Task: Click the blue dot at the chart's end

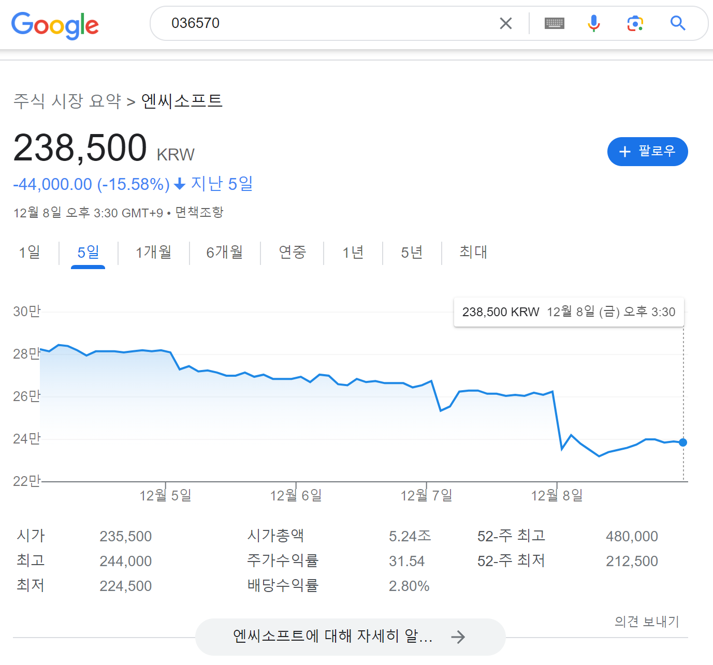Action: click(683, 442)
